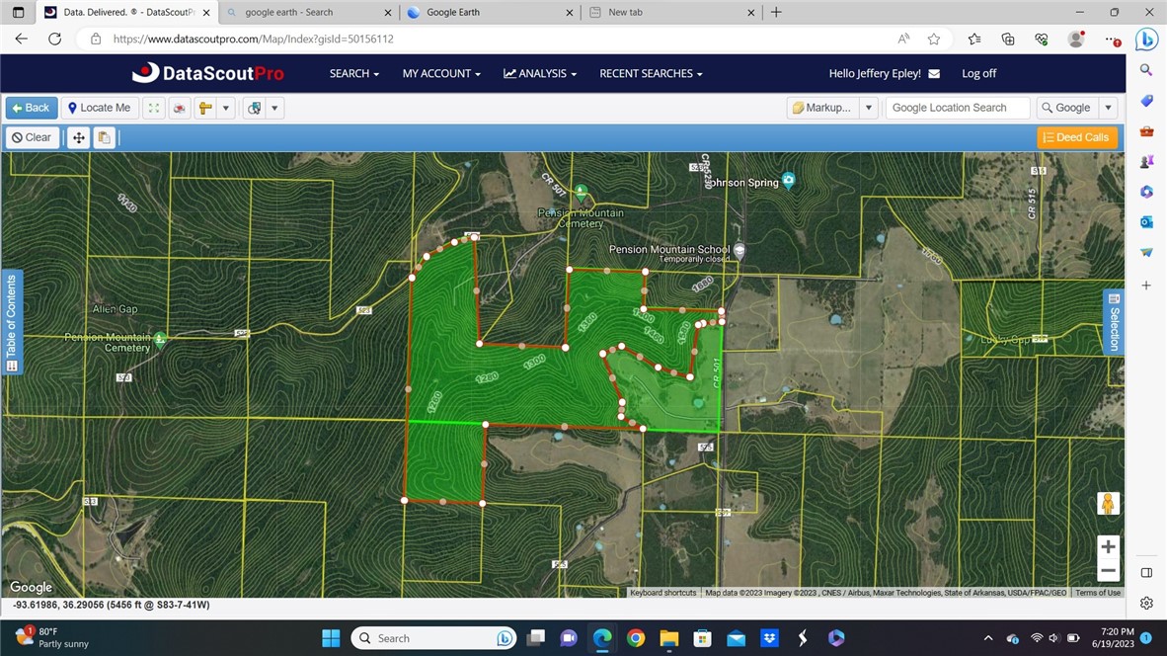Click the eraser icon in the map toolbar

pos(180,108)
